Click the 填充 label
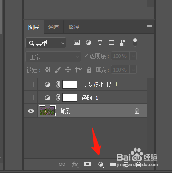 pyautogui.click(x=102, y=70)
